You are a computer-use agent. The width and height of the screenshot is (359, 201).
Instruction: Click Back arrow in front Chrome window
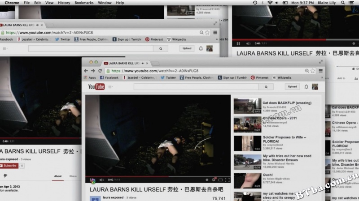tap(86, 71)
